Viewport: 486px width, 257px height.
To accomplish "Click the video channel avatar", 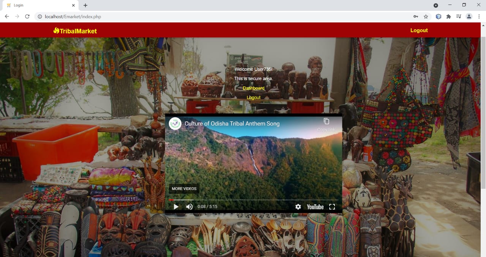I will pyautogui.click(x=175, y=124).
